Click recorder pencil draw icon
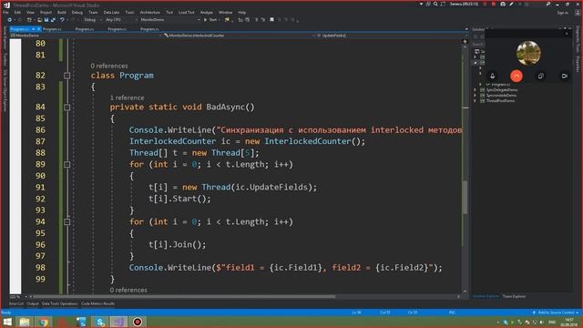The height and width of the screenshot is (328, 583). [x=511, y=4]
